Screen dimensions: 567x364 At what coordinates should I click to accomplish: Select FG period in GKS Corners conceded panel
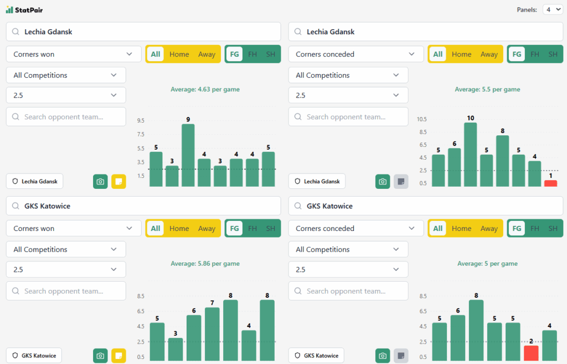517,228
